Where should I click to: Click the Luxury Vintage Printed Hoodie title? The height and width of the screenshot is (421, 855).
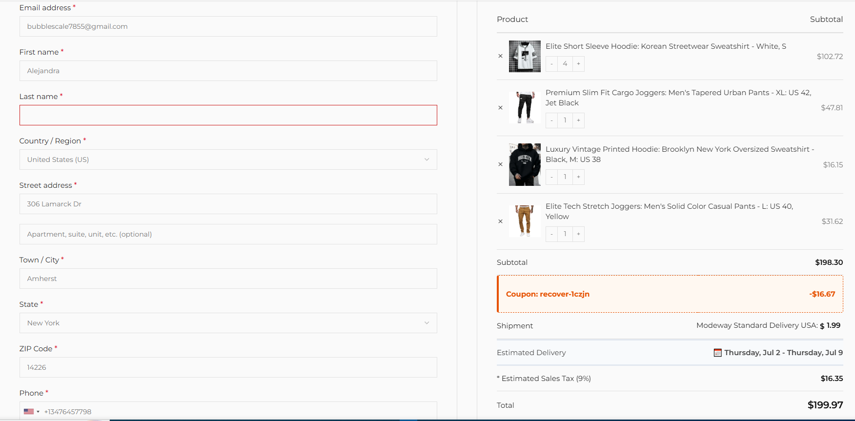tap(680, 154)
